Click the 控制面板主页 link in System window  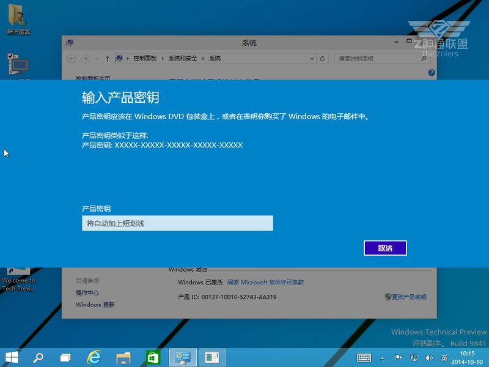(93, 78)
